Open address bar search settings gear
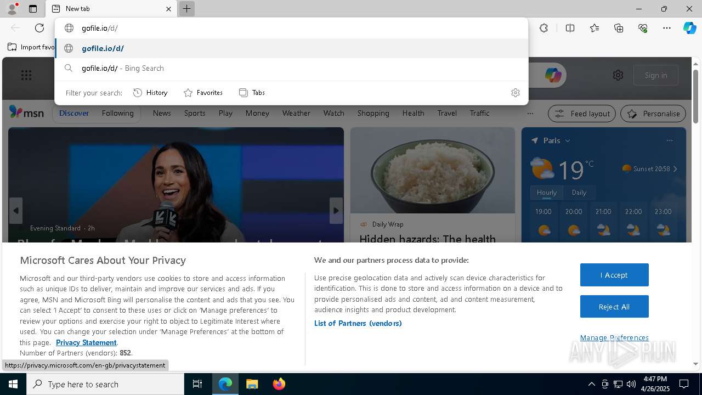The image size is (702, 395). 515,93
